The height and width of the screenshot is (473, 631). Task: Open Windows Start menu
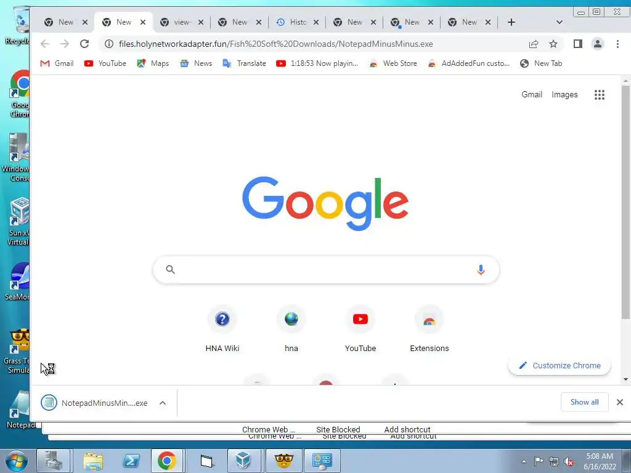pos(16,461)
